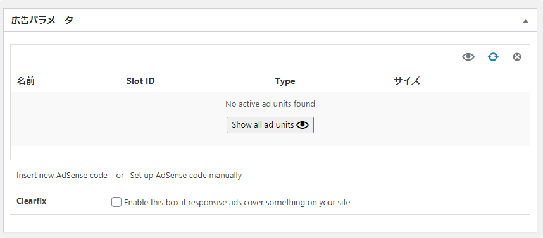Image resolution: width=543 pixels, height=238 pixels.
Task: Refresh the AdSense ad units list
Action: pos(493,57)
